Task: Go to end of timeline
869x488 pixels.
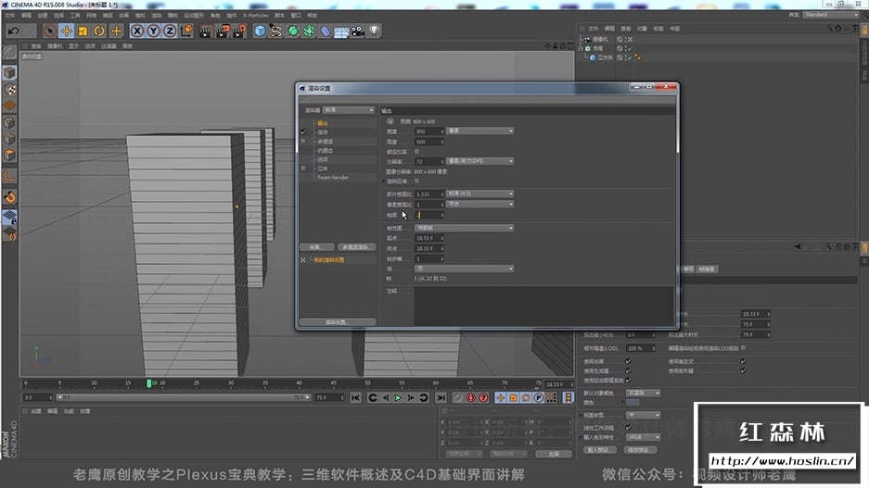Action: (441, 398)
